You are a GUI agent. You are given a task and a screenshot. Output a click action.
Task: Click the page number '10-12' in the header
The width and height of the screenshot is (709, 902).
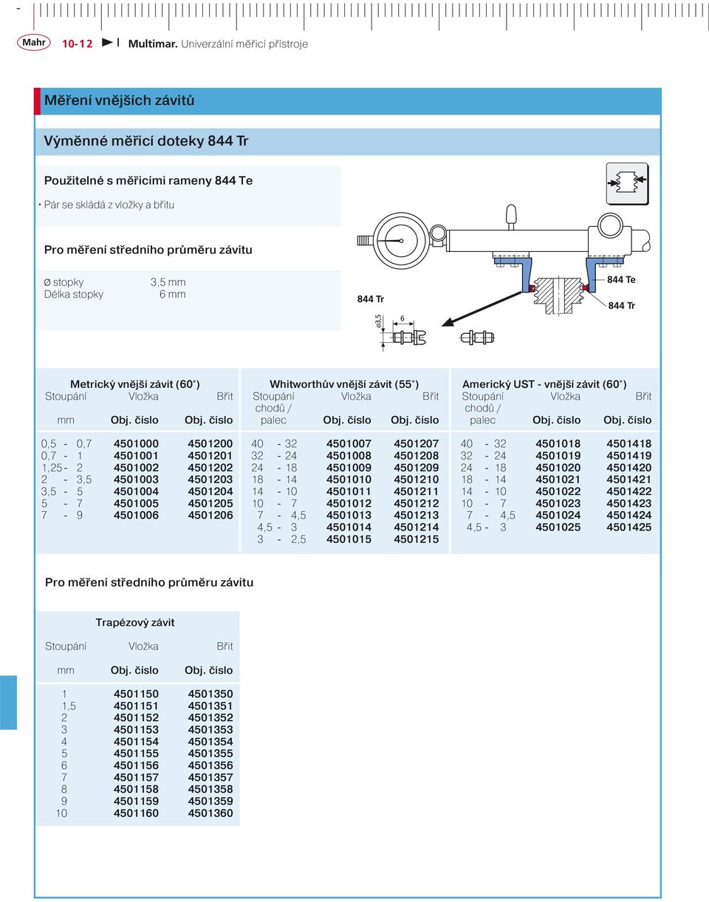click(x=77, y=44)
